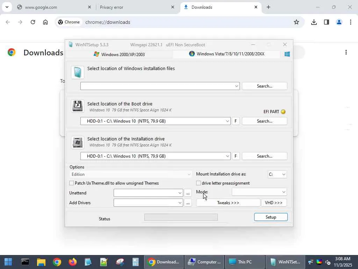Click Chrome forward arrow
This screenshot has width=358, height=269.
pos(20,22)
